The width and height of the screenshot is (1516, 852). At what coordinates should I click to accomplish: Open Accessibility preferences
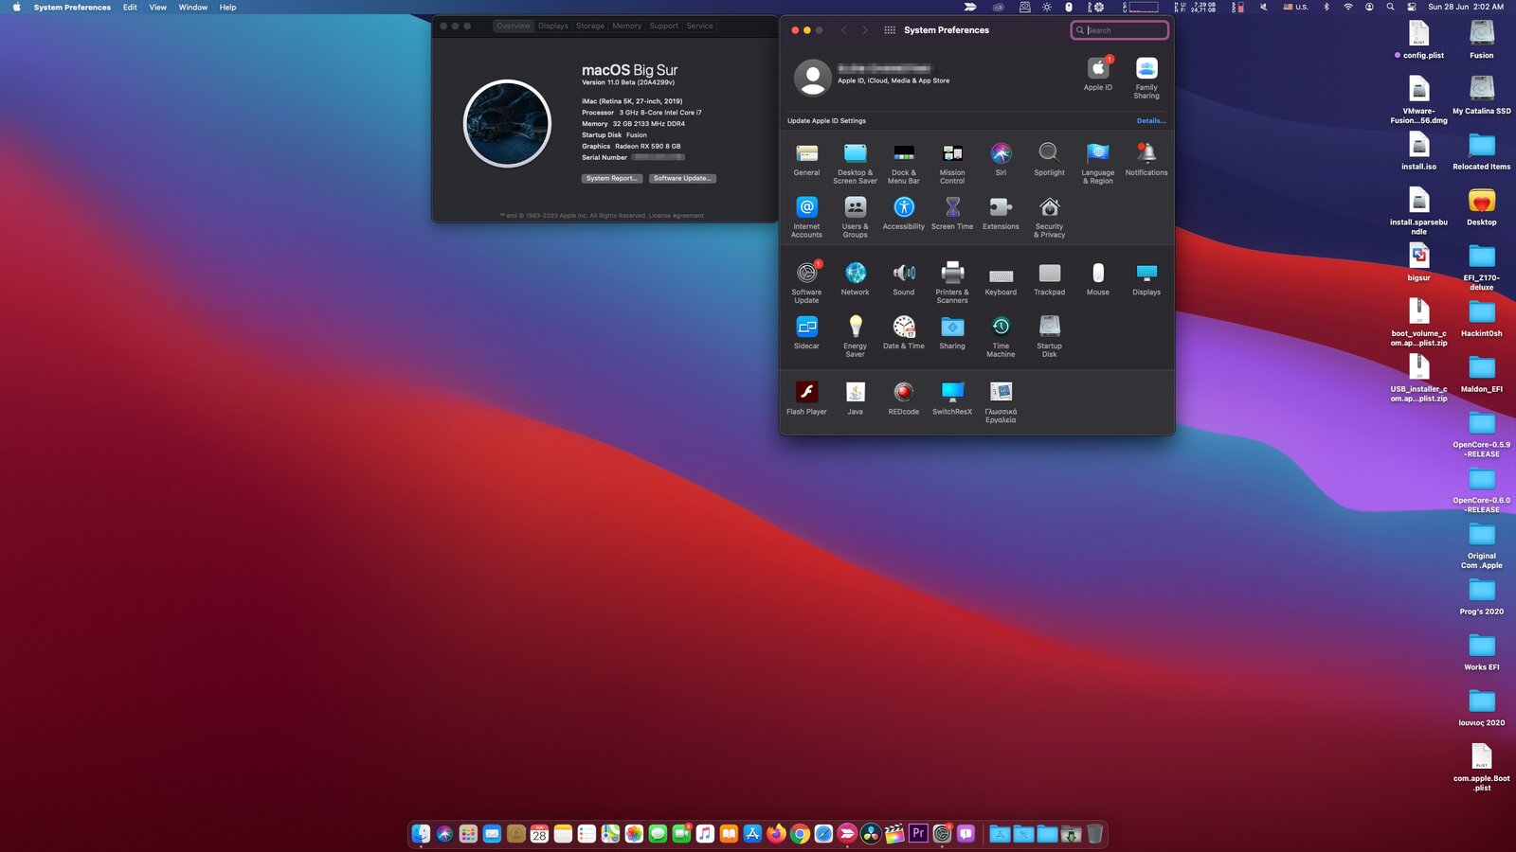click(x=904, y=207)
